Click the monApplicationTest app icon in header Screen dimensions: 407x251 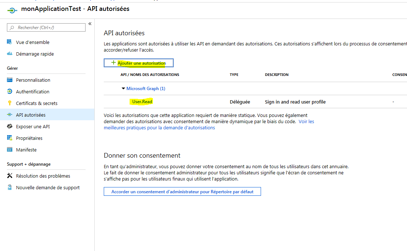coord(12,10)
